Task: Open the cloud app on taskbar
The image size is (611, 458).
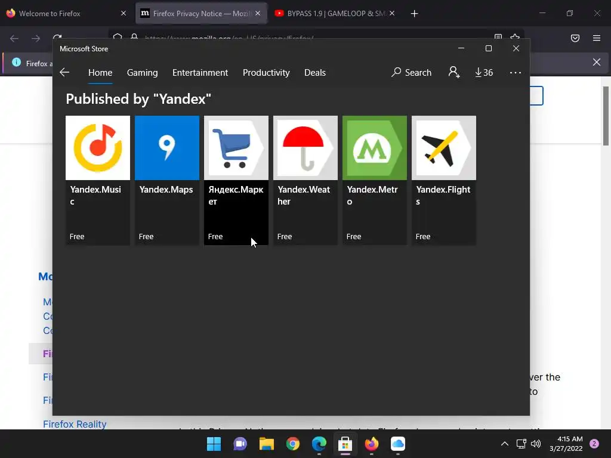Action: [x=398, y=444]
